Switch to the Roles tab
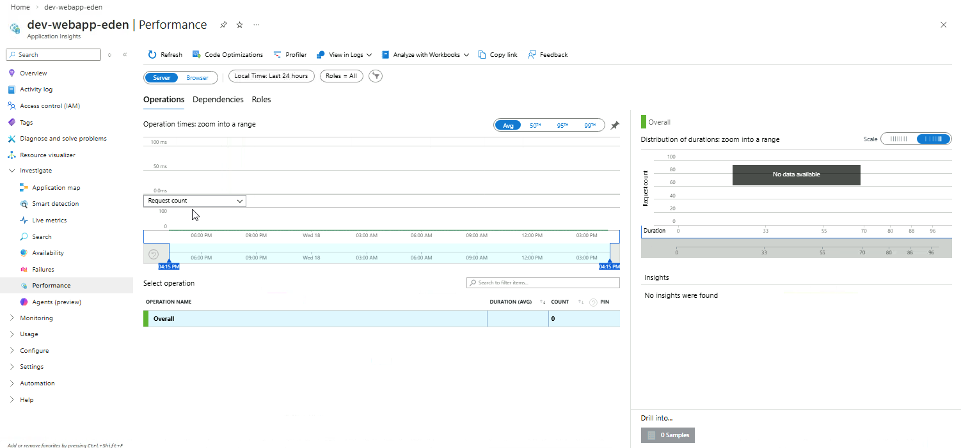961x448 pixels. (x=261, y=100)
